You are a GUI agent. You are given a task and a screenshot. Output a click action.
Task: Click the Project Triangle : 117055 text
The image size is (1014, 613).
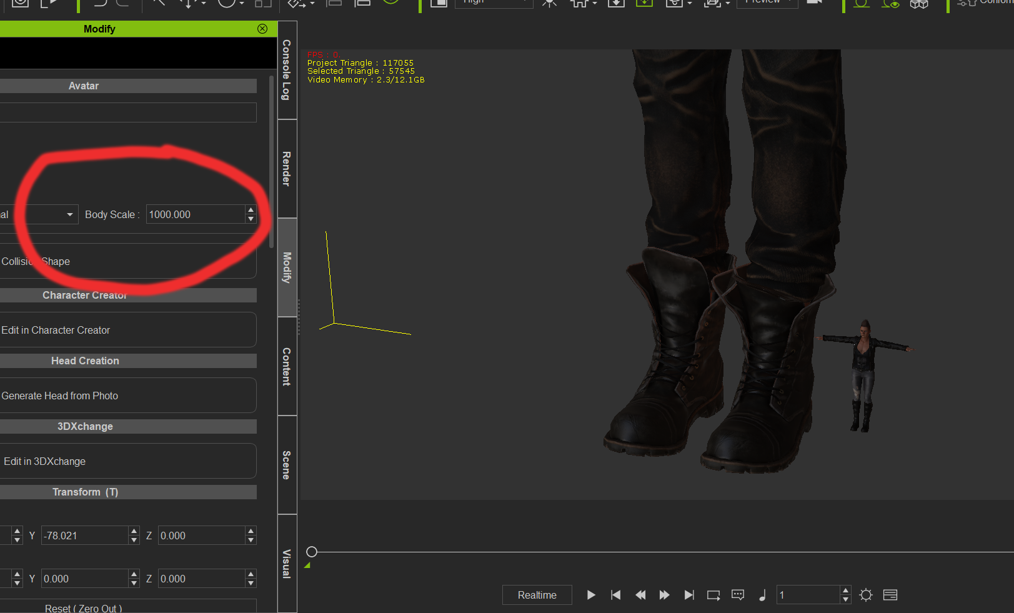click(x=360, y=63)
